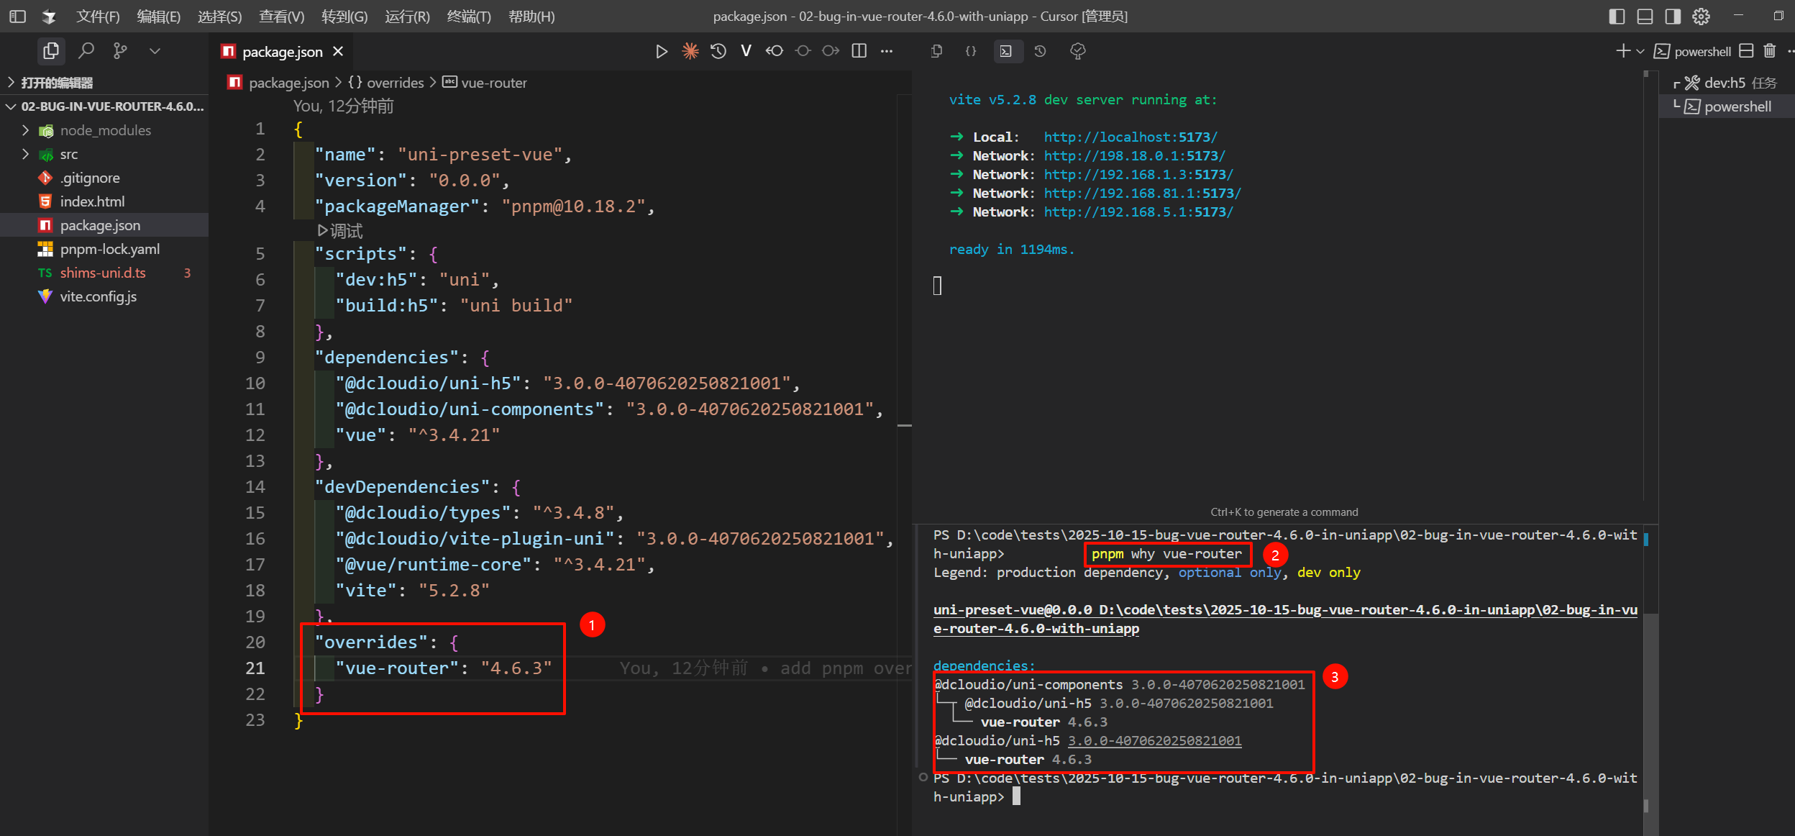Open the search magnifier in sidebar
The height and width of the screenshot is (836, 1795).
point(86,51)
